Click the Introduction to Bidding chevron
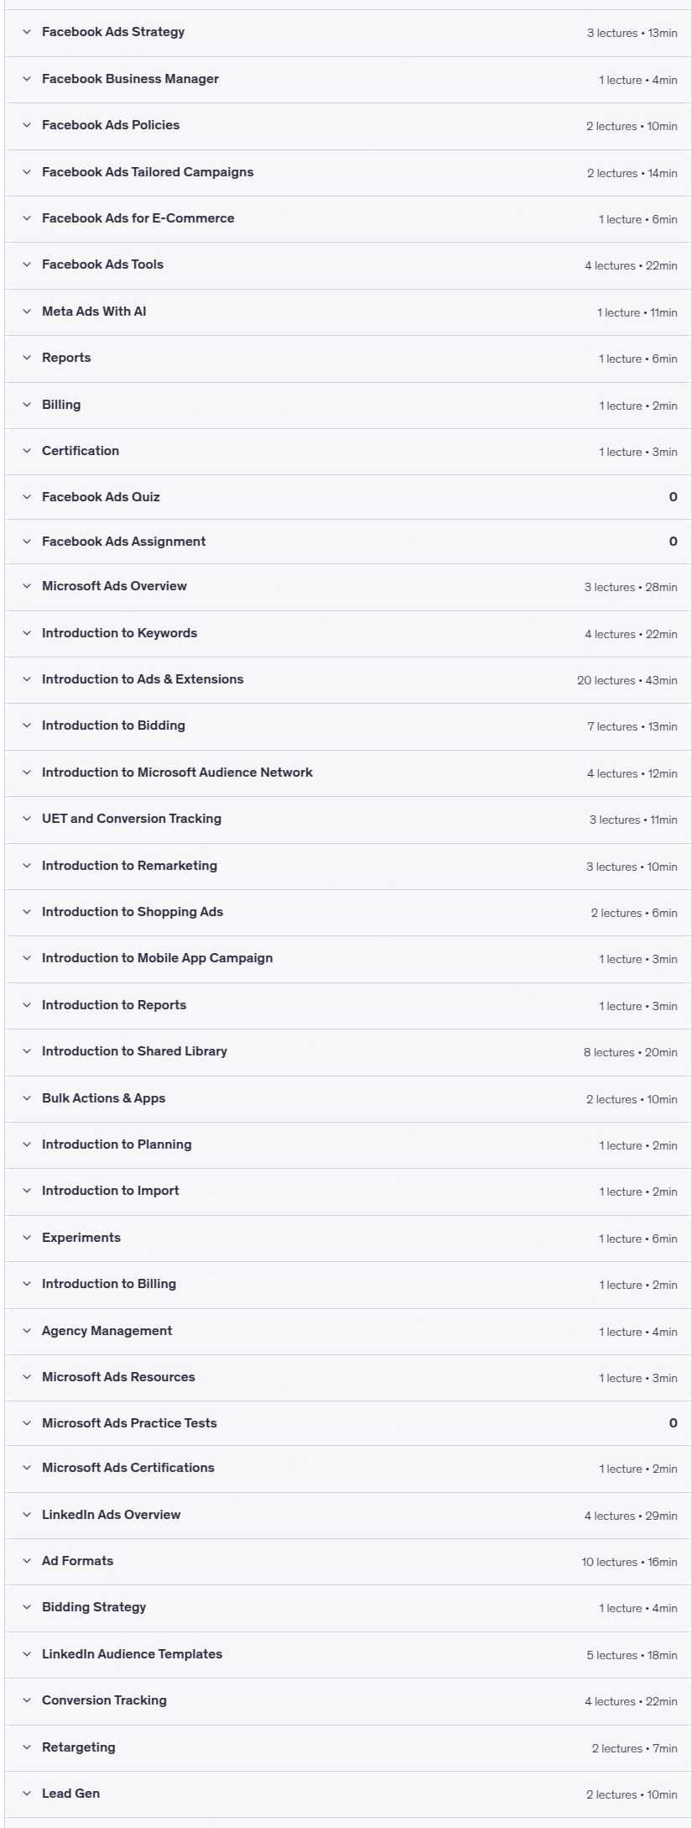This screenshot has height=1828, width=692. [x=27, y=725]
